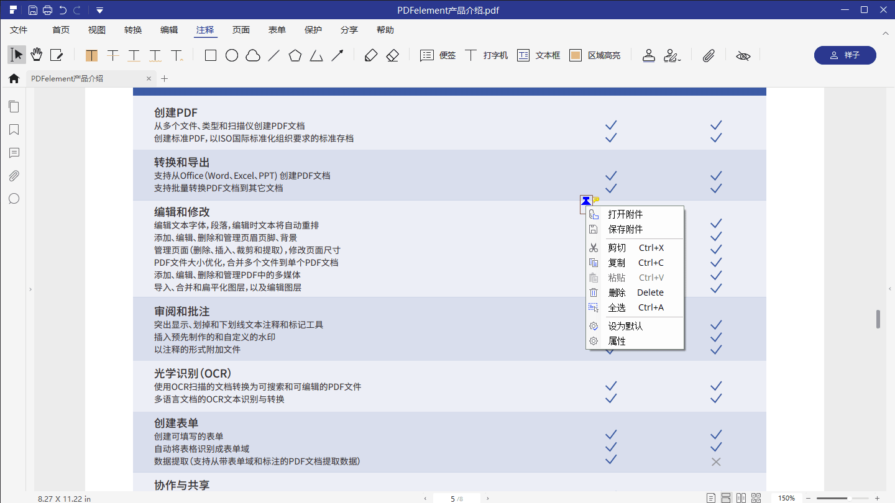Open the Search side panel
The image size is (895, 503).
coord(14,199)
